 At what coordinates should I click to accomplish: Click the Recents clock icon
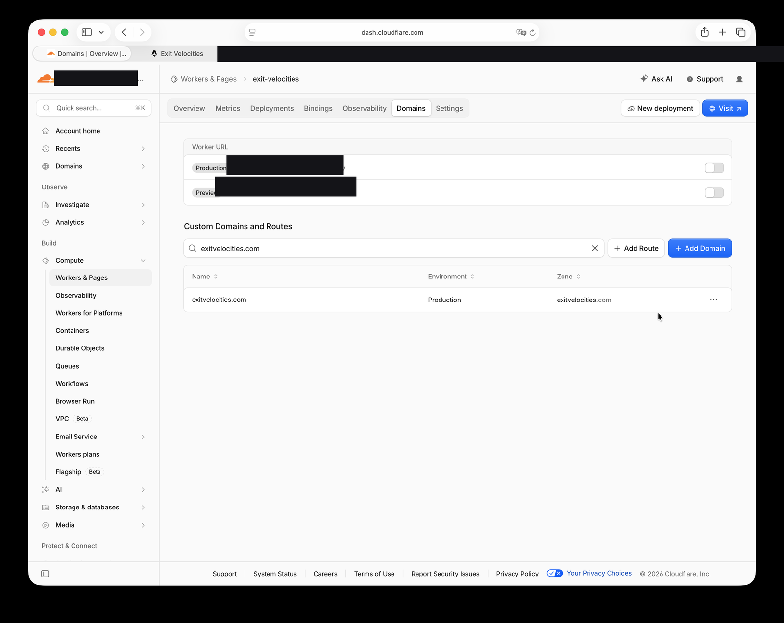click(46, 149)
